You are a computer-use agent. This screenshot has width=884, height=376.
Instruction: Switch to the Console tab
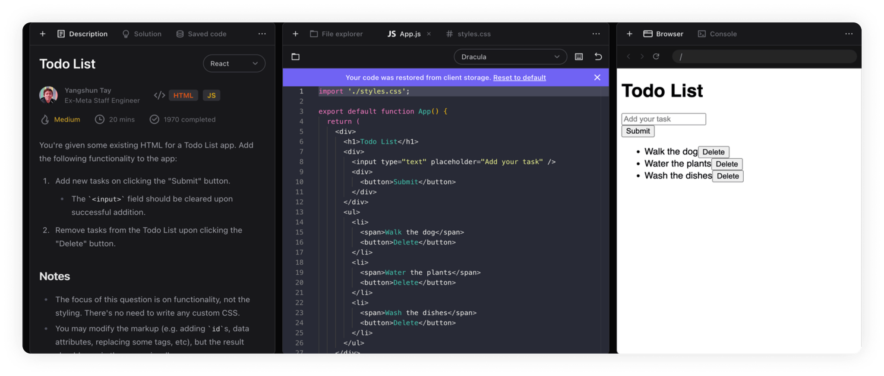pyautogui.click(x=717, y=34)
